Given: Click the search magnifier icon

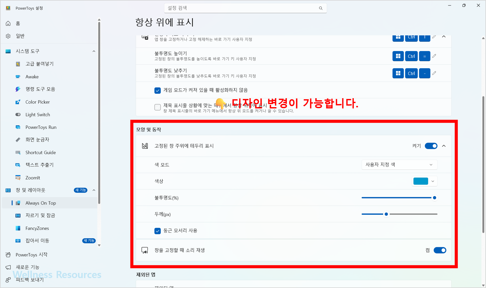Looking at the screenshot, I should pyautogui.click(x=321, y=8).
